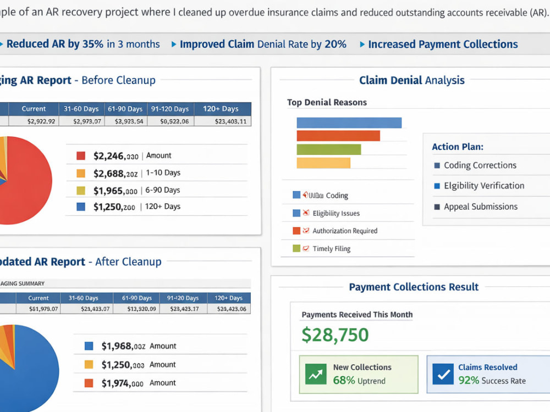
Task: Click Improved Claim Denial Rate by 20% headline
Action: 263,44
